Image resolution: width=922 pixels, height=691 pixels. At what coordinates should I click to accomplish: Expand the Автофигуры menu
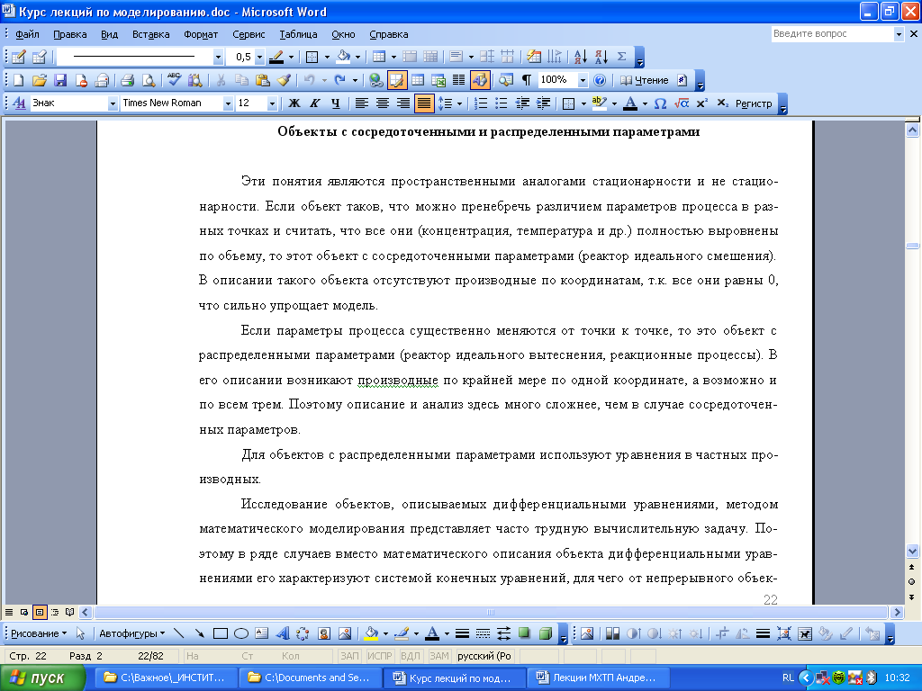[131, 633]
